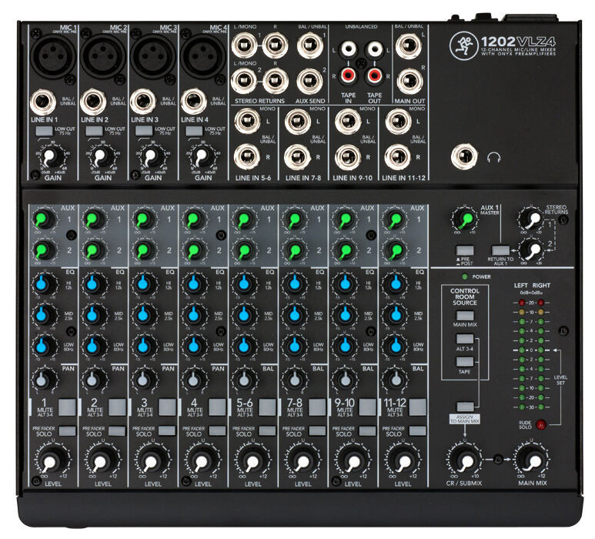Select ALT 3-4 as control room source

click(465, 339)
